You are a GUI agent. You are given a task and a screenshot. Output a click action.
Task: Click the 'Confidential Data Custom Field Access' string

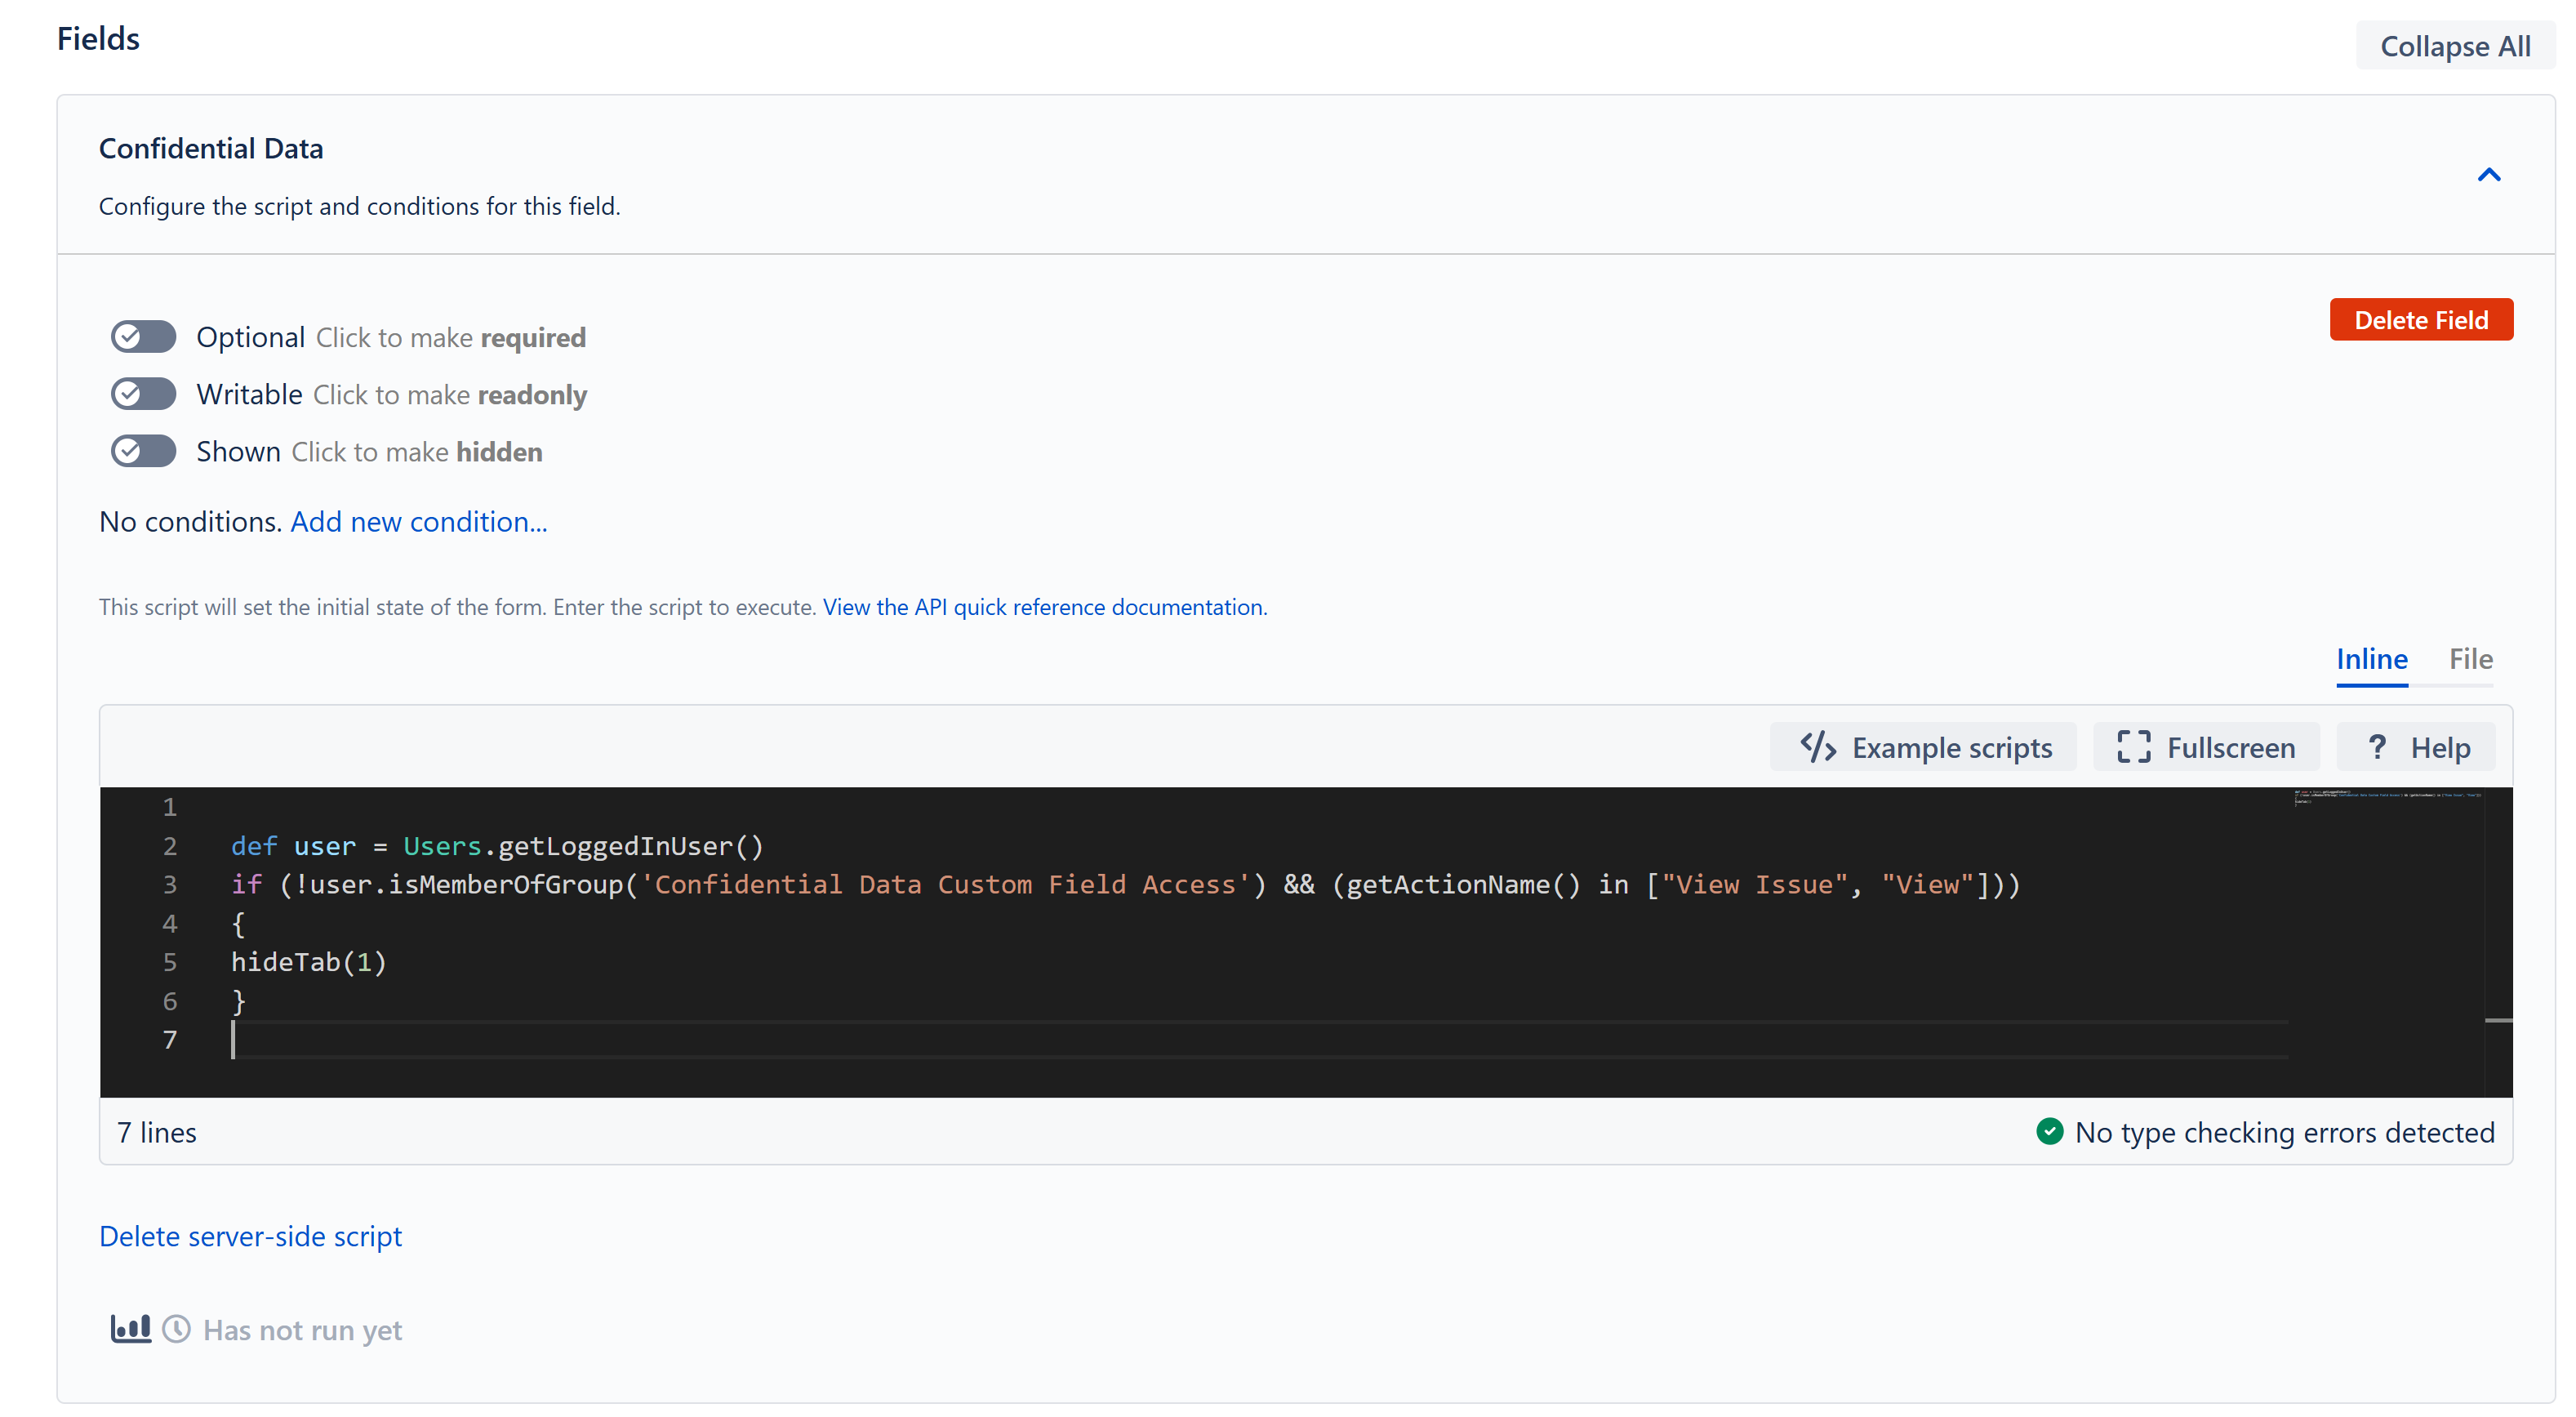tap(946, 885)
